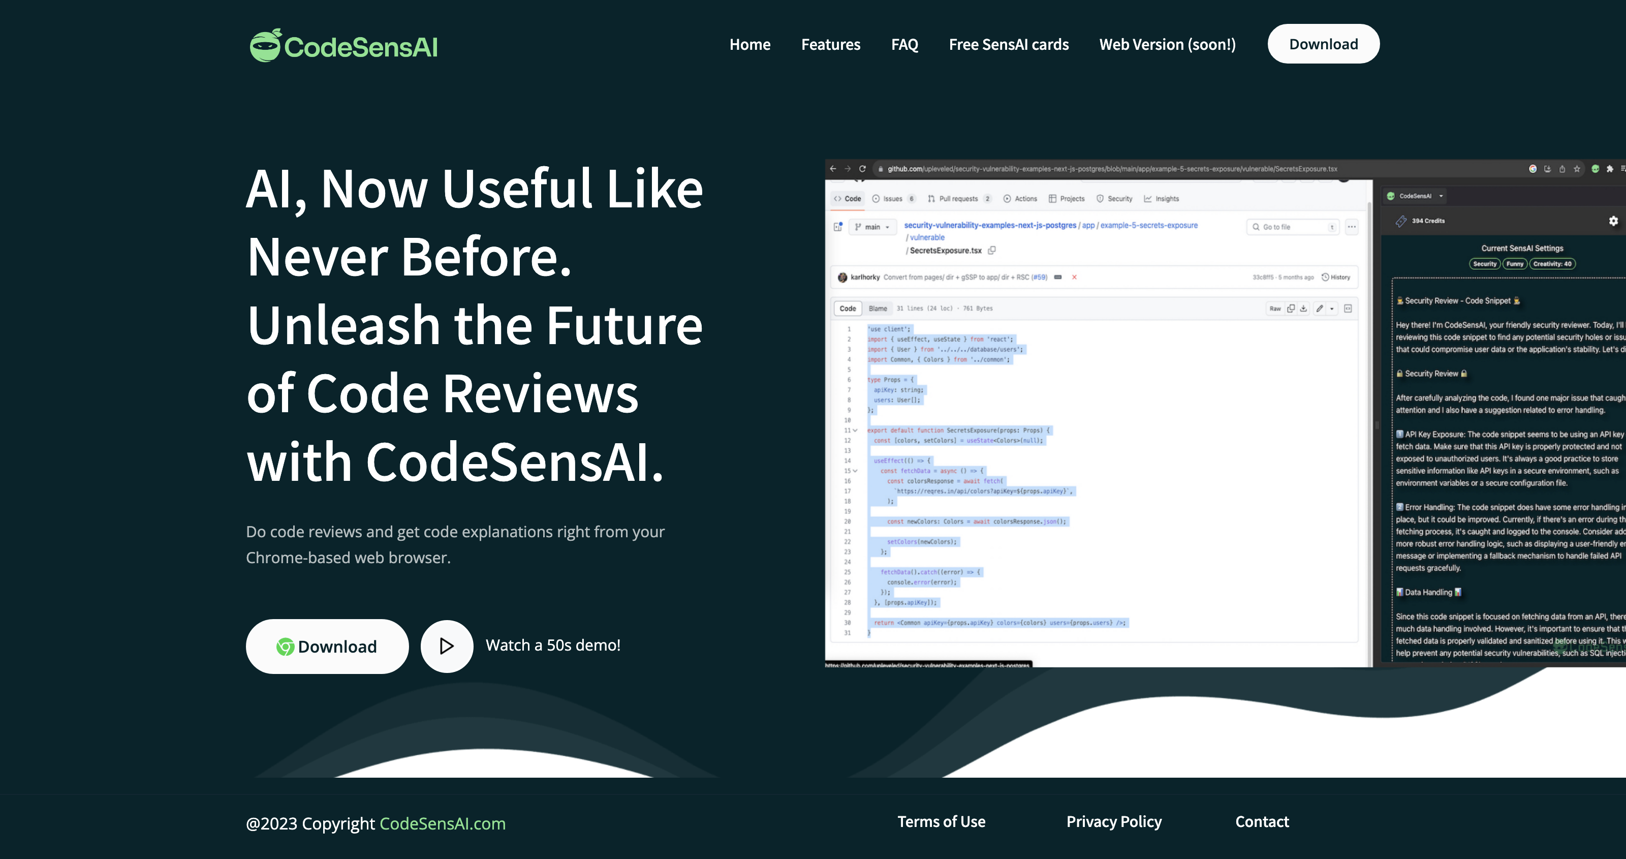Click the Raw button
Image resolution: width=1626 pixels, height=859 pixels.
(1275, 308)
